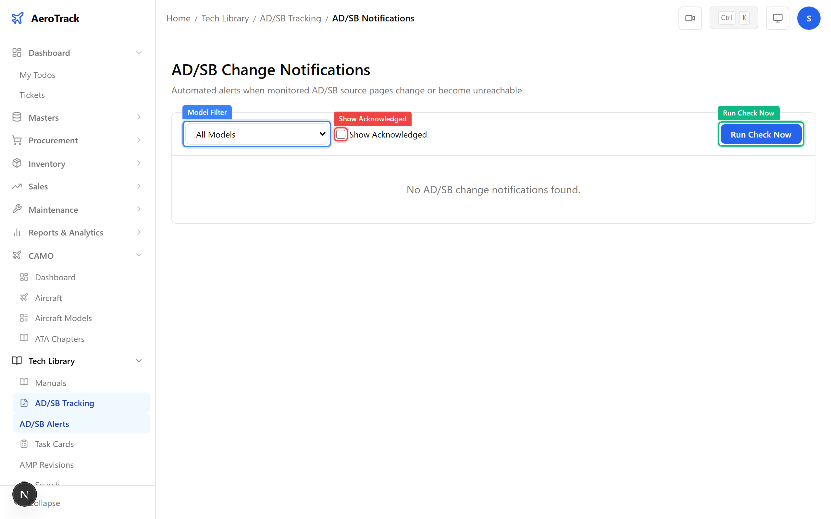Open the Home breadcrumb link
This screenshot has height=519, width=831.
click(178, 18)
